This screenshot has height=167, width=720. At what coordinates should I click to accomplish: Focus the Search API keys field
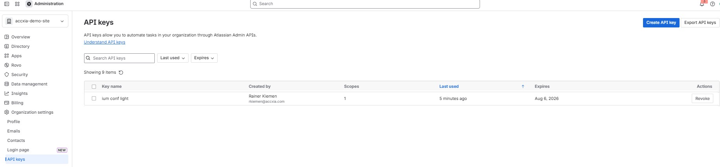click(119, 58)
